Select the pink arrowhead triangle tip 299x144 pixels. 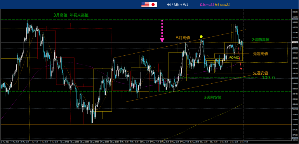pyautogui.click(x=162, y=40)
